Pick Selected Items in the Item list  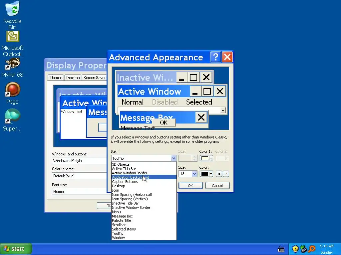pyautogui.click(x=144, y=229)
